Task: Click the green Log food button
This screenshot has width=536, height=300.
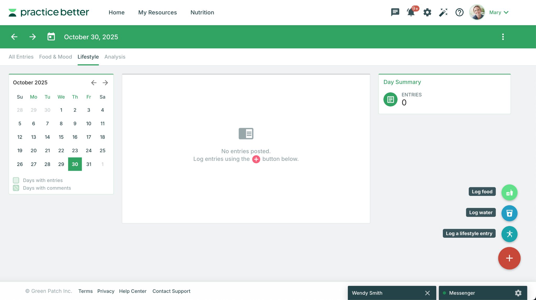Action: pyautogui.click(x=509, y=193)
